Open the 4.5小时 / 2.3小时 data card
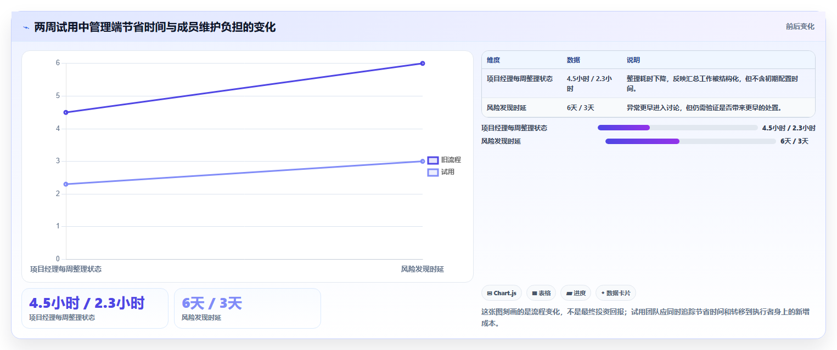The image size is (837, 350). [95, 308]
